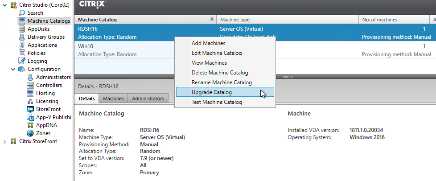
Task: Collapse the Citrix Studio (Corp02) tree node
Action: click(5, 5)
